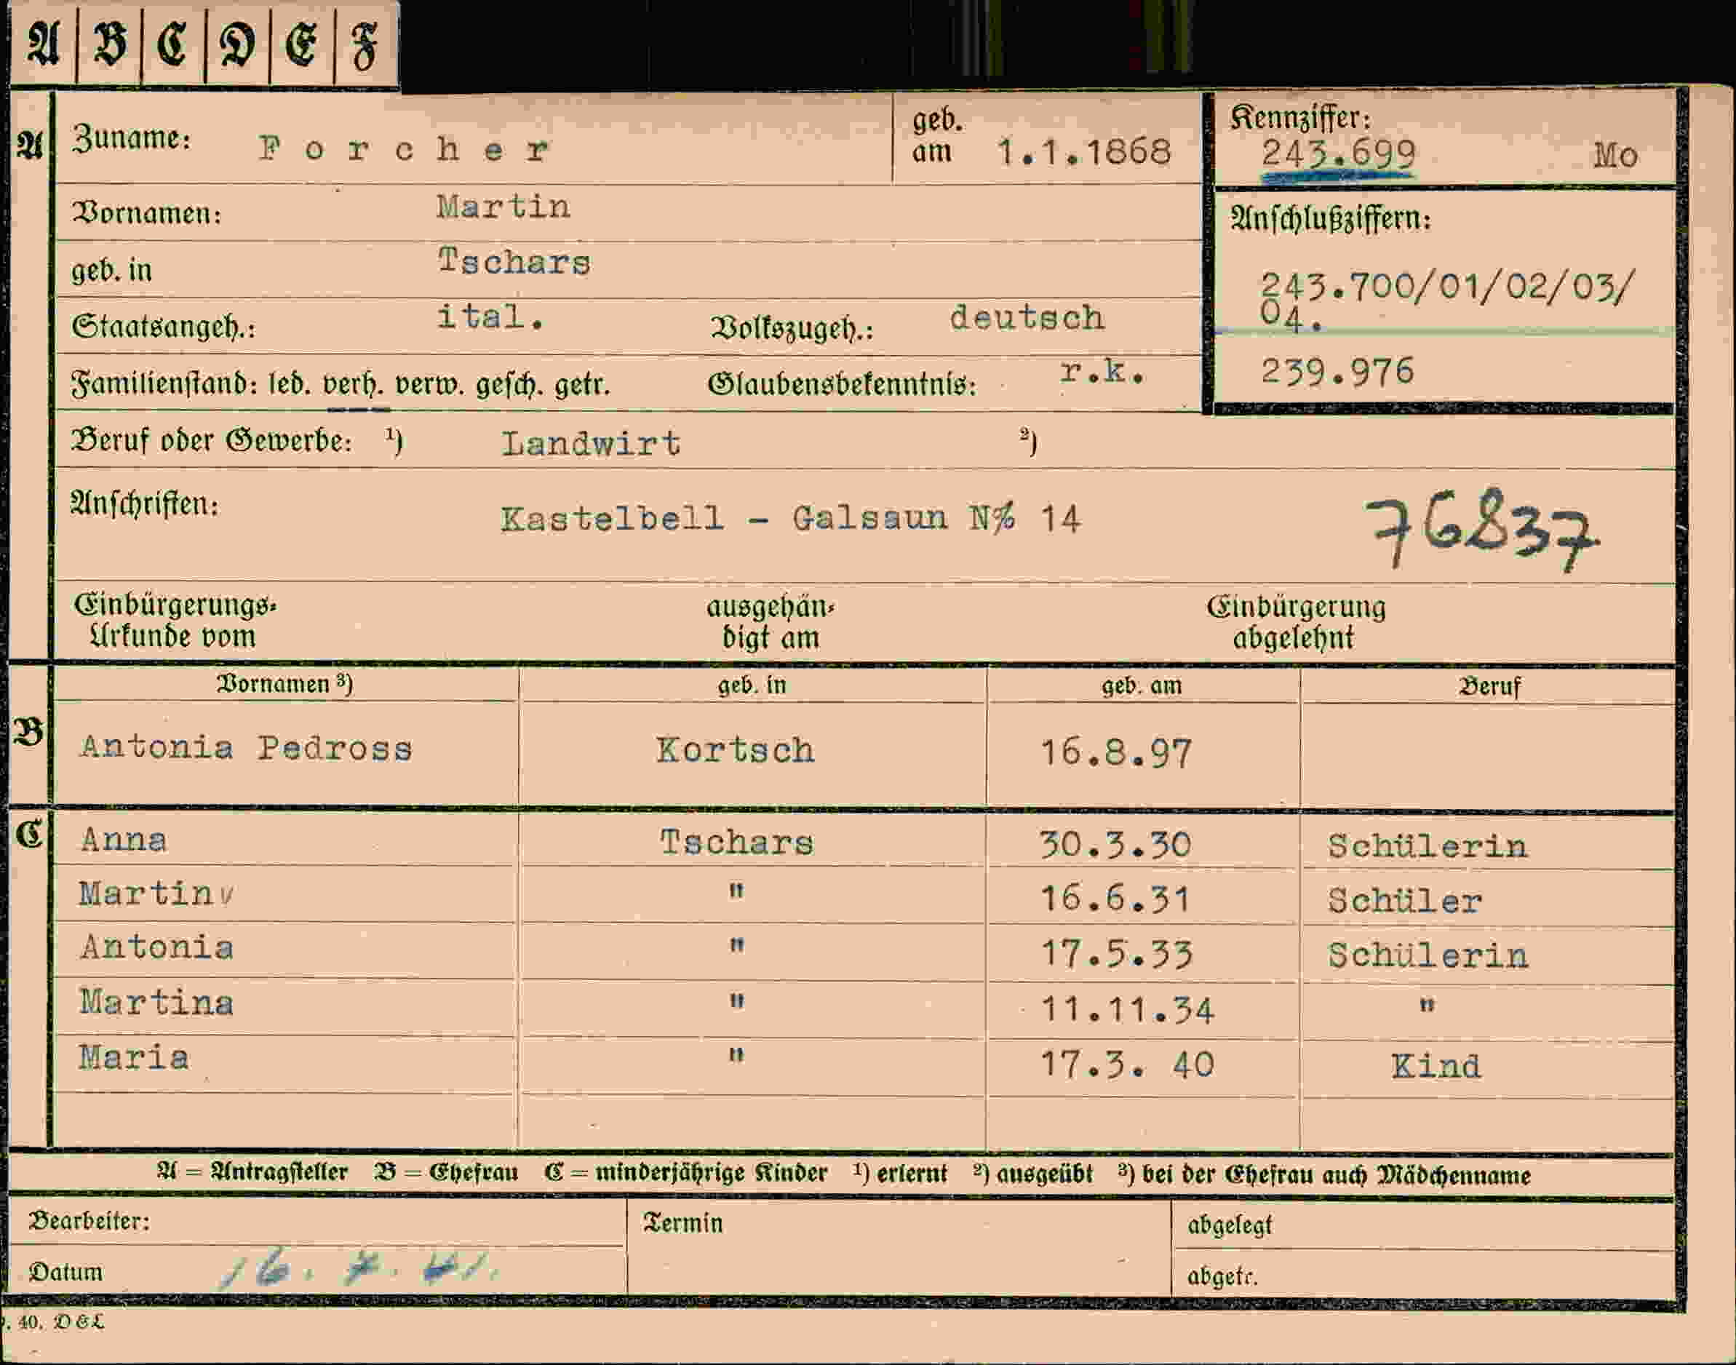The image size is (1736, 1365).
Task: Click child name 'Martin' in section C
Action: pyautogui.click(x=146, y=894)
